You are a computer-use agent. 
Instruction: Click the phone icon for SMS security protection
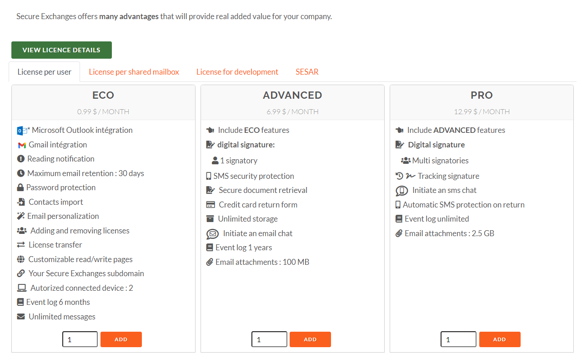pos(209,176)
